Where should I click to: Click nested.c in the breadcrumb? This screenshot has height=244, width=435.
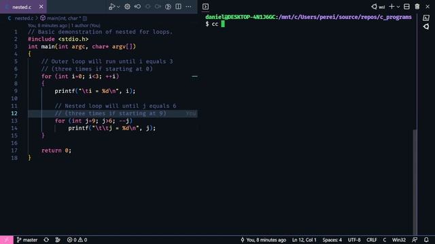click(x=24, y=18)
